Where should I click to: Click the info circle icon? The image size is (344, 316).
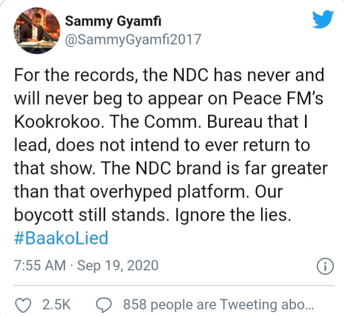tap(323, 266)
